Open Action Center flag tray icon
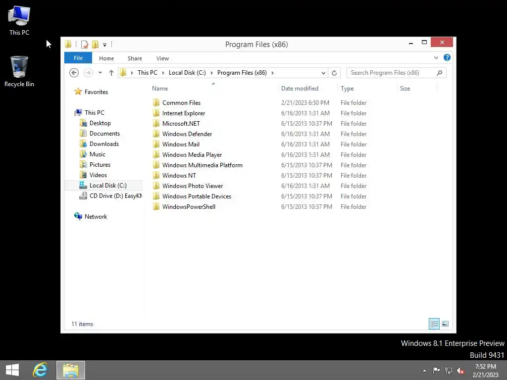507x380 pixels. tap(436, 370)
